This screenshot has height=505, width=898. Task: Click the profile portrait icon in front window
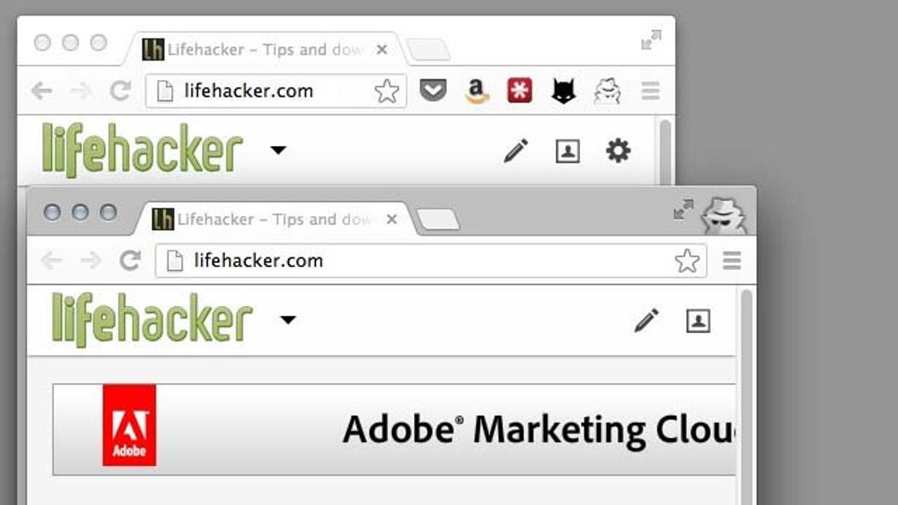(698, 321)
